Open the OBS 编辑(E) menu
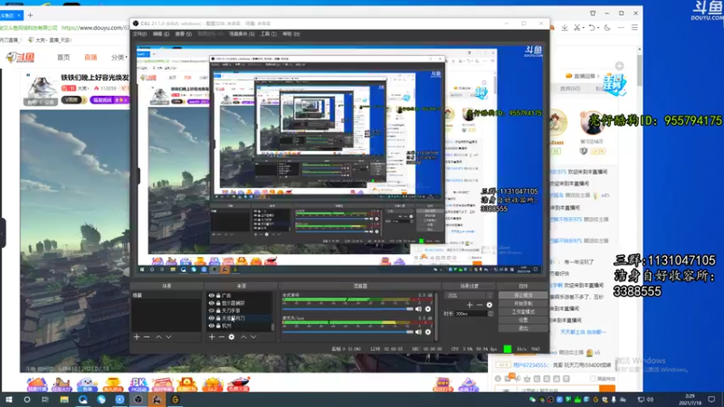 point(161,34)
